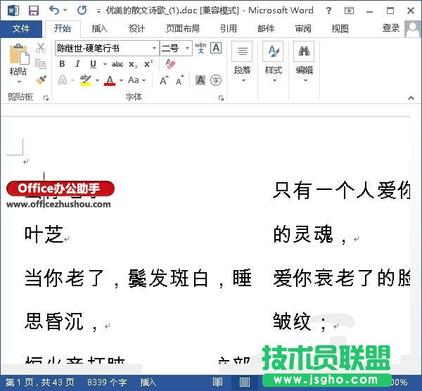Increase font size with grow font icon
422x391 pixels.
pyautogui.click(x=164, y=80)
